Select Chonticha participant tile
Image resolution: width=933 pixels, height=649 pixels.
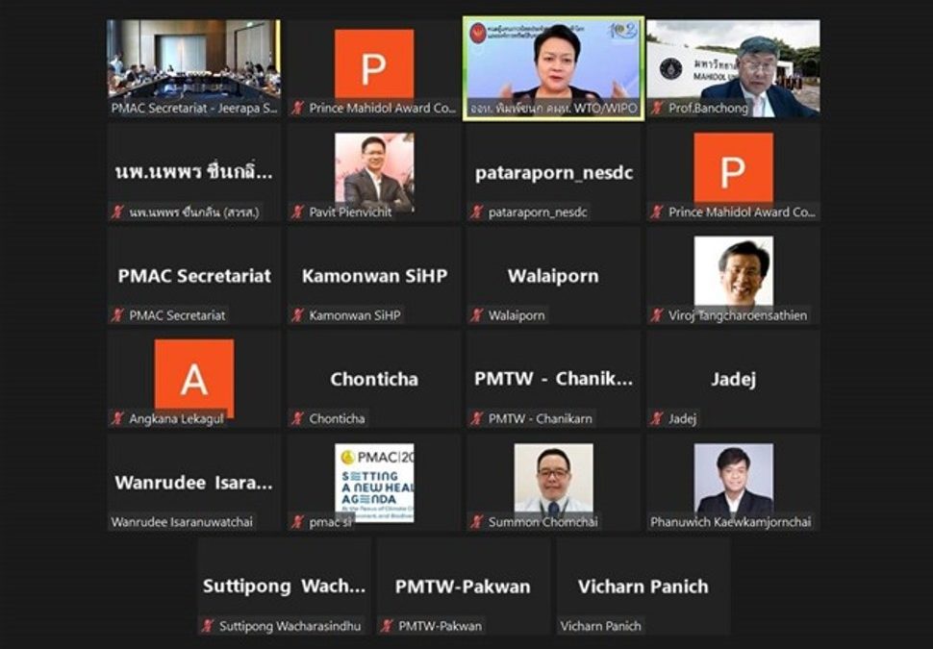tap(373, 379)
